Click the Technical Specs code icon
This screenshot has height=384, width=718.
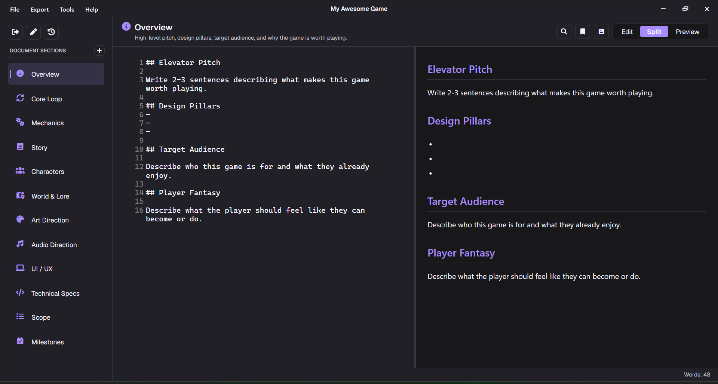(20, 293)
